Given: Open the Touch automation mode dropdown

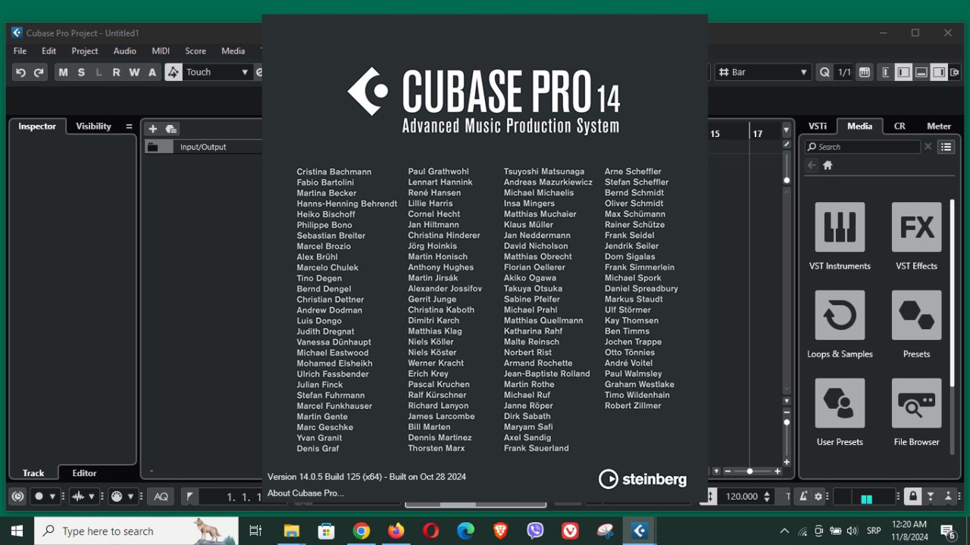Looking at the screenshot, I should 217,72.
